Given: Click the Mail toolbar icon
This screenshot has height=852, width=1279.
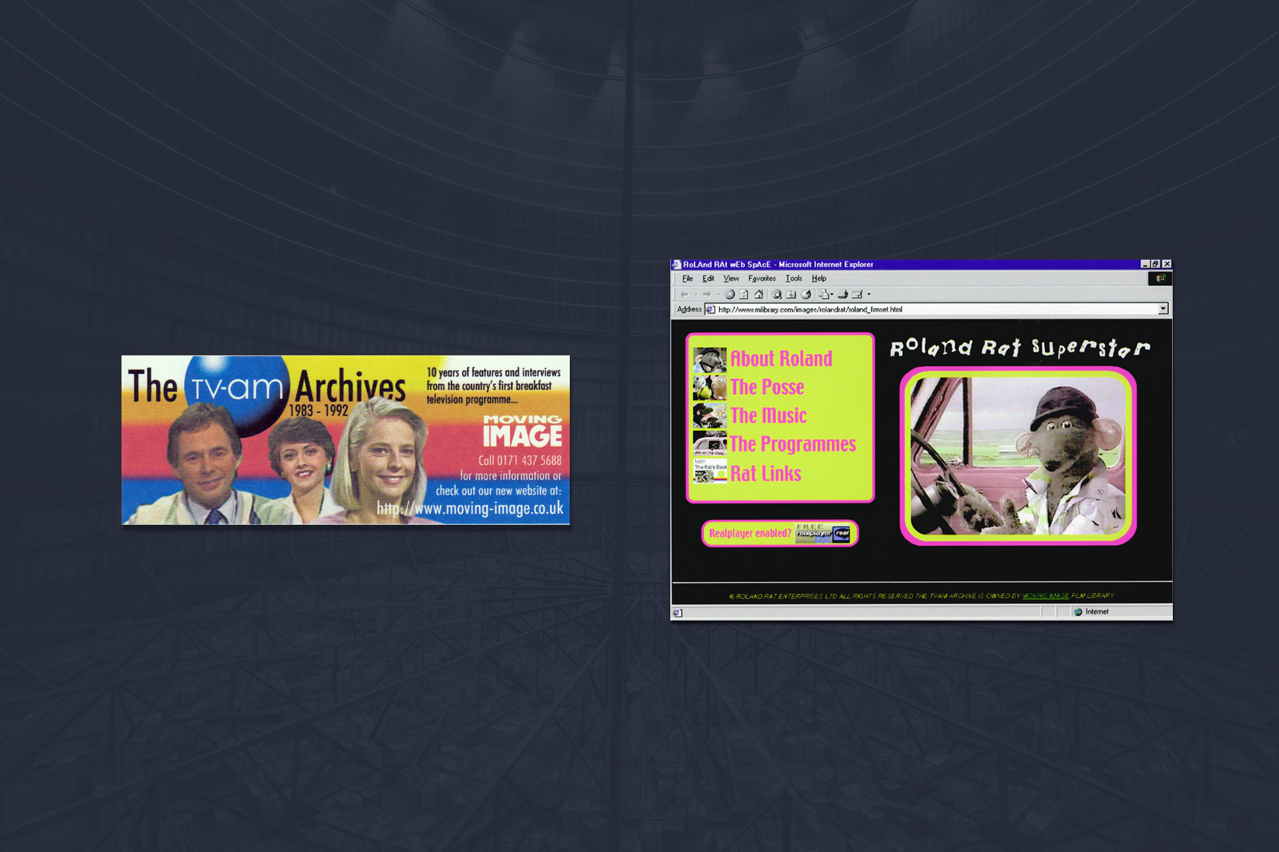Looking at the screenshot, I should [824, 294].
